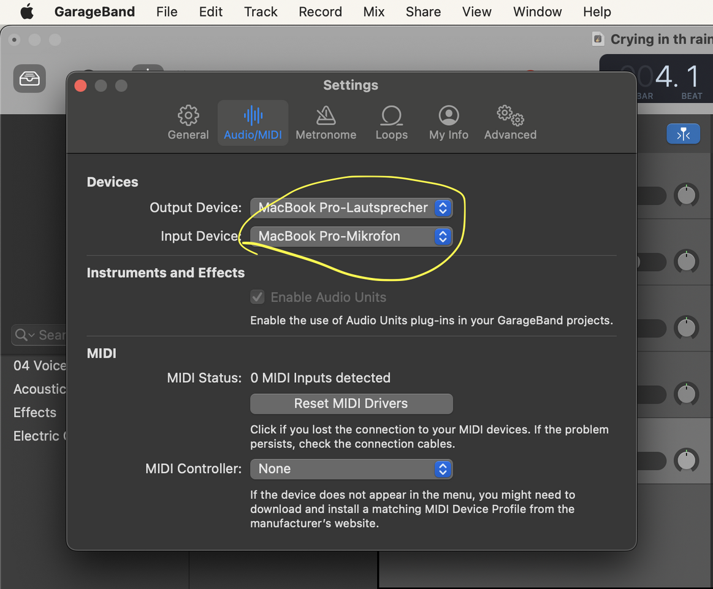Click the project document icon in title bar

(x=598, y=39)
